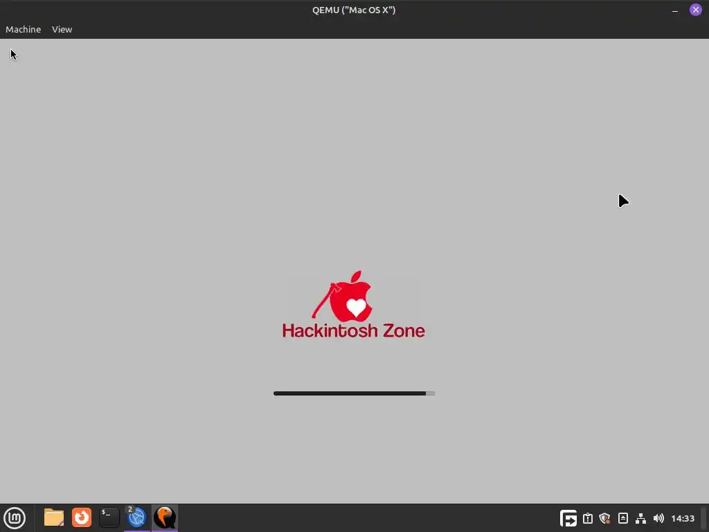
Task: Select the QEMU app in the taskbar
Action: pyautogui.click(x=165, y=517)
